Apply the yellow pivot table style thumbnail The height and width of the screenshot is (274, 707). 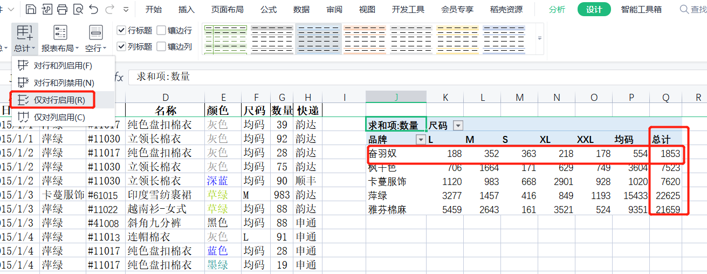pyautogui.click(x=458, y=39)
